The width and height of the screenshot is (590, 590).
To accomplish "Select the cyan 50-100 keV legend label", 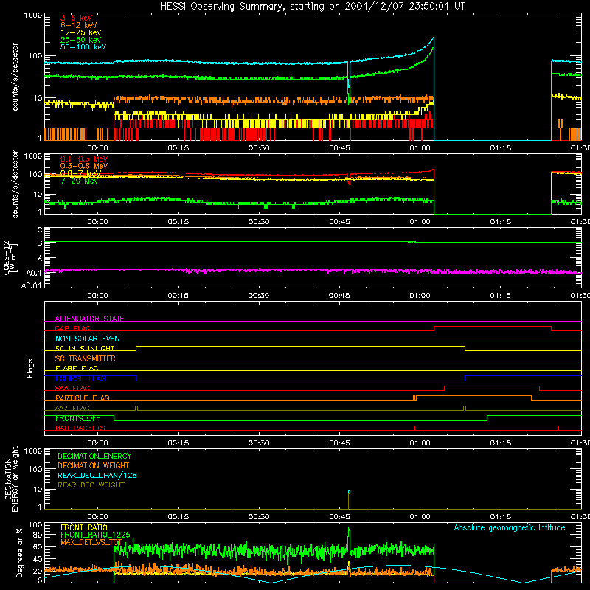I will pyautogui.click(x=83, y=47).
